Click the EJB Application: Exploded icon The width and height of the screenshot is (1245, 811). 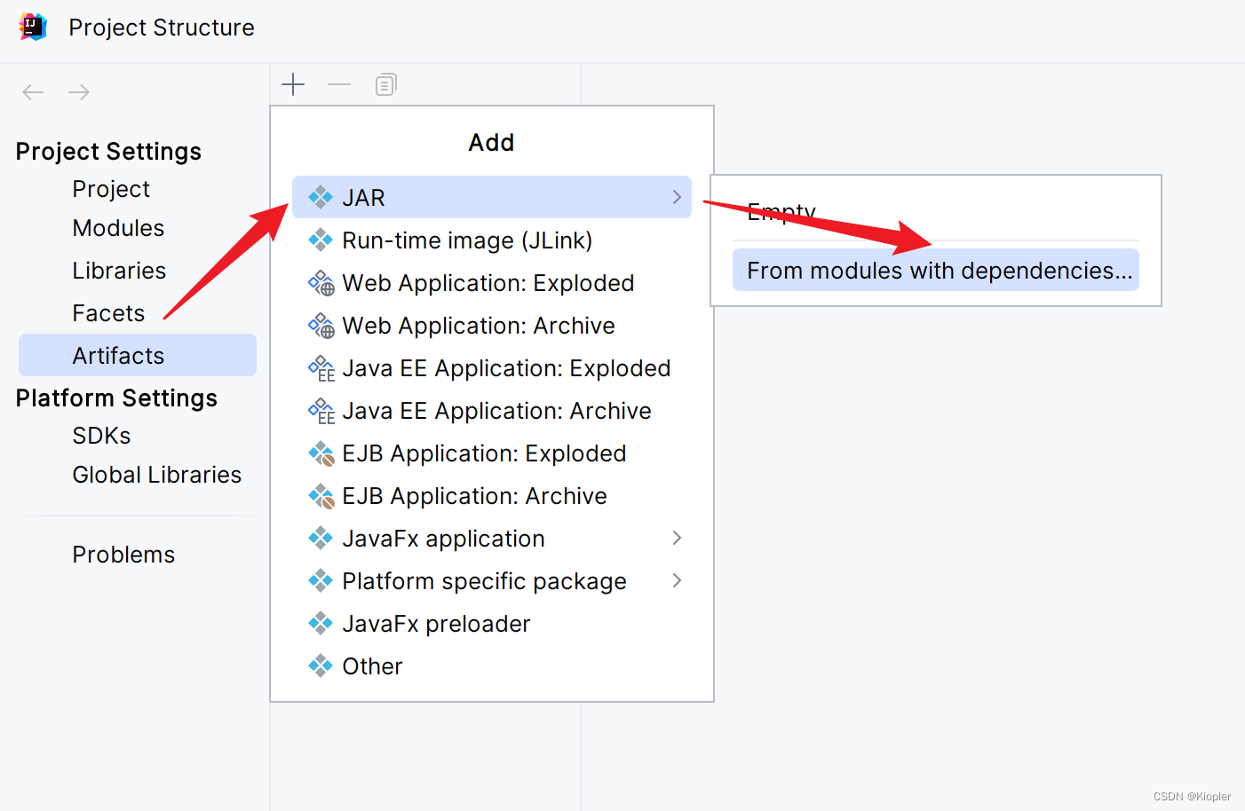[321, 453]
